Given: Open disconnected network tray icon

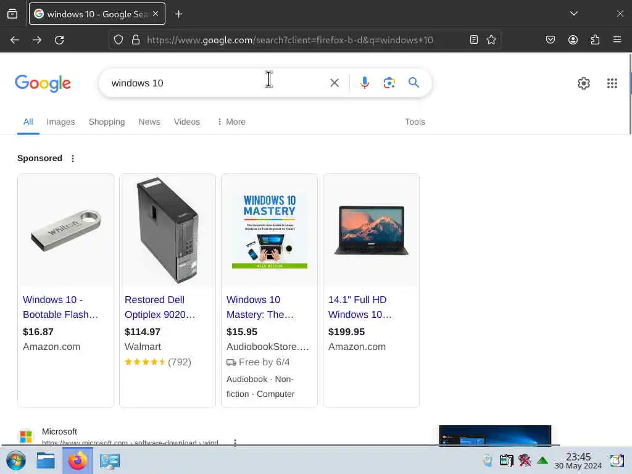Looking at the screenshot, I should (x=525, y=460).
